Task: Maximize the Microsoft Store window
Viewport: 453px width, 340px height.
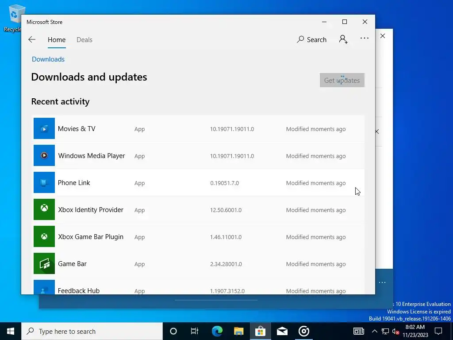Action: [345, 22]
